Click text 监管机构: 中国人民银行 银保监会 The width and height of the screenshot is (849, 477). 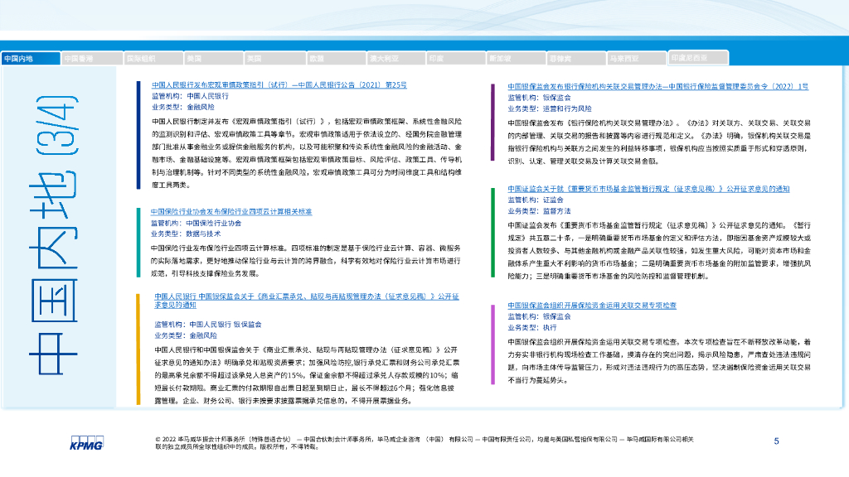[208, 325]
